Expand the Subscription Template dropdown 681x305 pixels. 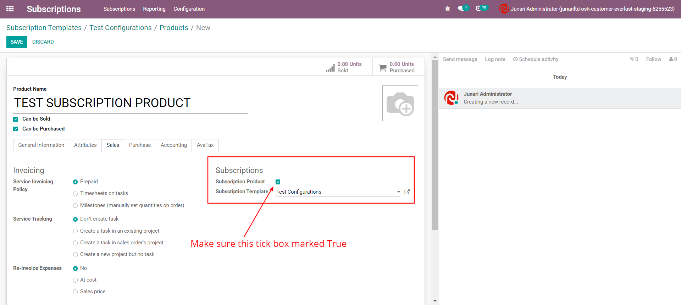coord(399,192)
